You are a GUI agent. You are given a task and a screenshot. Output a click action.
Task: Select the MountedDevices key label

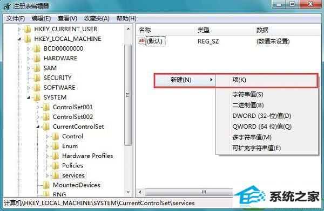(x=77, y=185)
